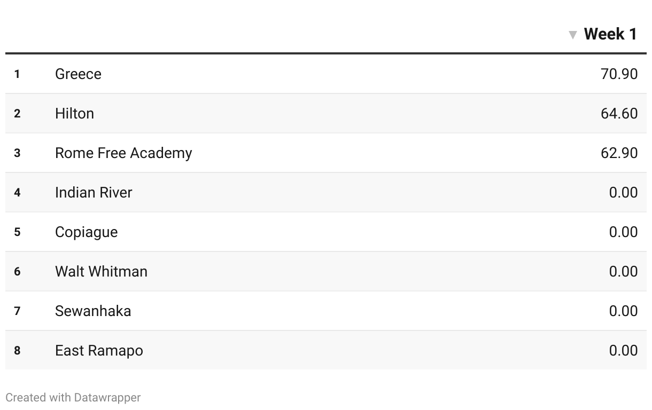Viewport: 652px width, 410px height.
Task: Sort table by Week 1 column header
Action: (610, 34)
